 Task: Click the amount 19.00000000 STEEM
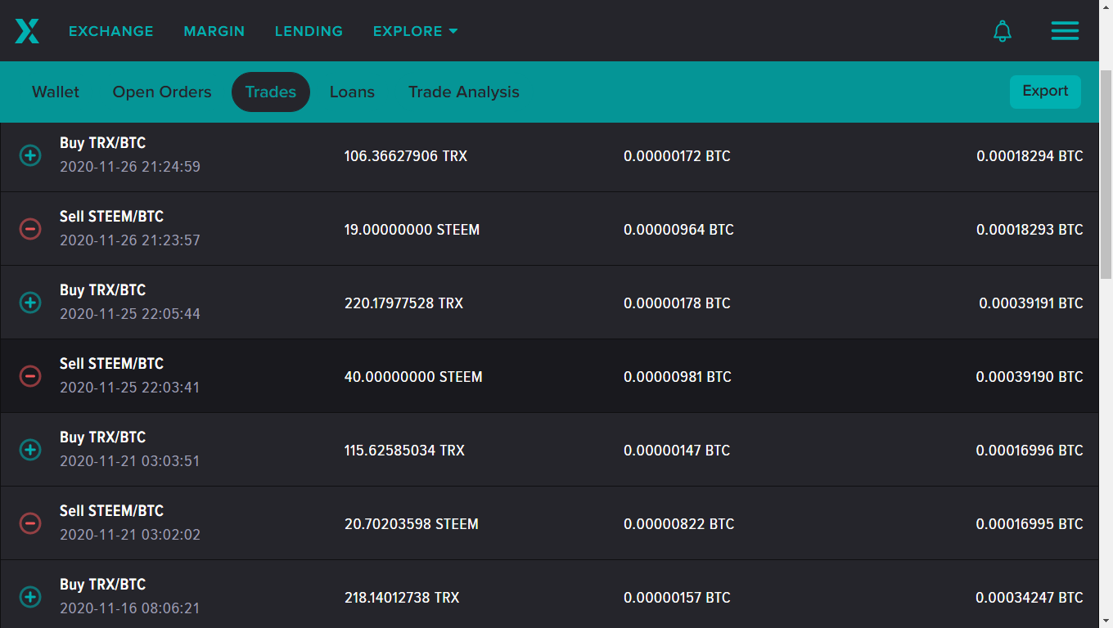(412, 229)
